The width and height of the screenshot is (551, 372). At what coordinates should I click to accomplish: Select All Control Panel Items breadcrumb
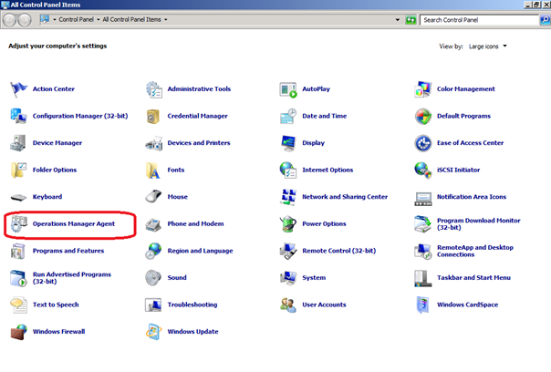pos(131,20)
